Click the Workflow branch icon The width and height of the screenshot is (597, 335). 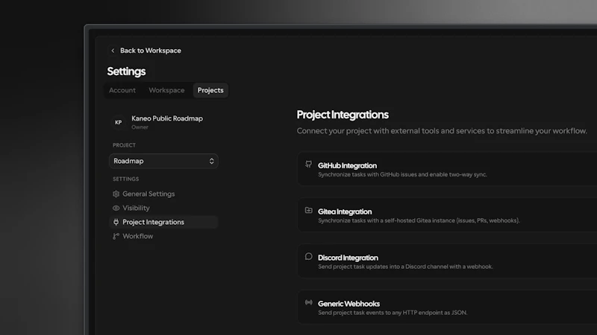116,236
